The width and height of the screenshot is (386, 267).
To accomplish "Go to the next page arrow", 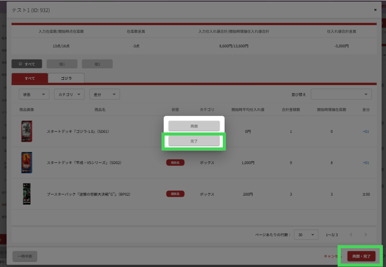I will coord(365,235).
